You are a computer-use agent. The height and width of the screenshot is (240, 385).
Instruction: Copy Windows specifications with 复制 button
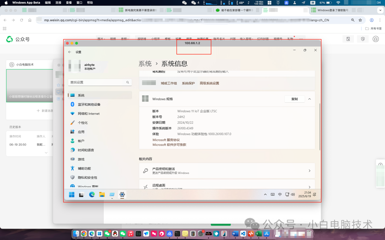(295, 99)
